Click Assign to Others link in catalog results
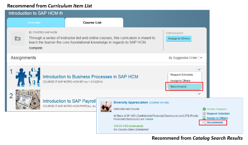The width and height of the screenshot is (248, 145). 218,118
